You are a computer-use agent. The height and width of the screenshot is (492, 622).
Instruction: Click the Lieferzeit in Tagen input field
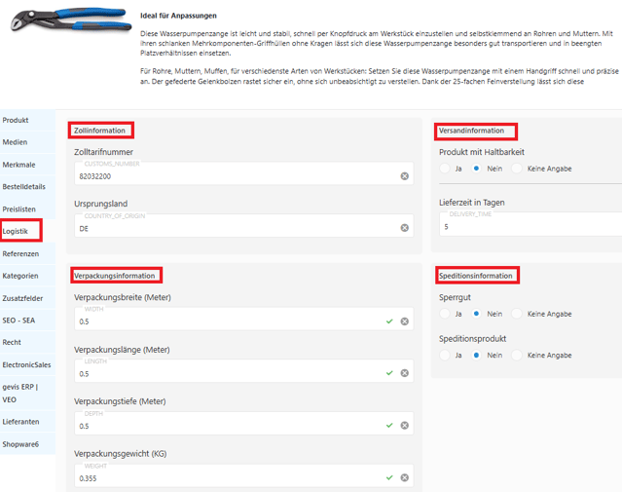526,226
